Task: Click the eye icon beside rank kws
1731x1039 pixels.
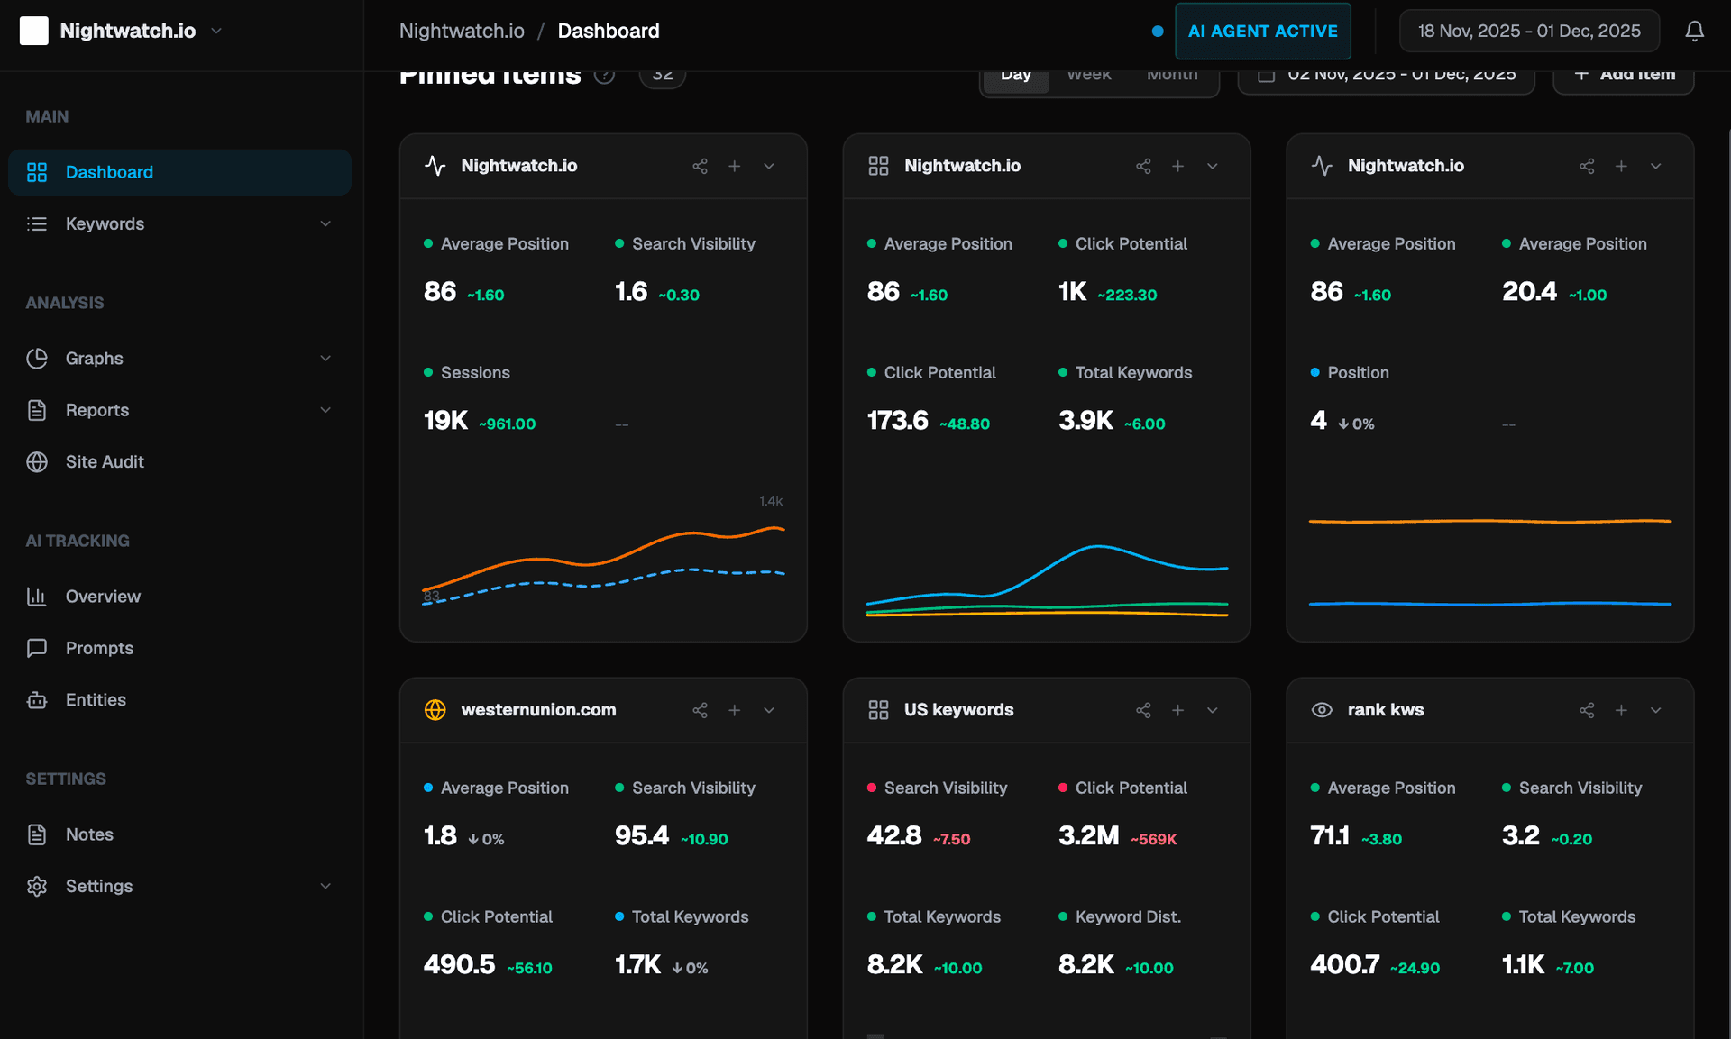Action: pos(1322,710)
